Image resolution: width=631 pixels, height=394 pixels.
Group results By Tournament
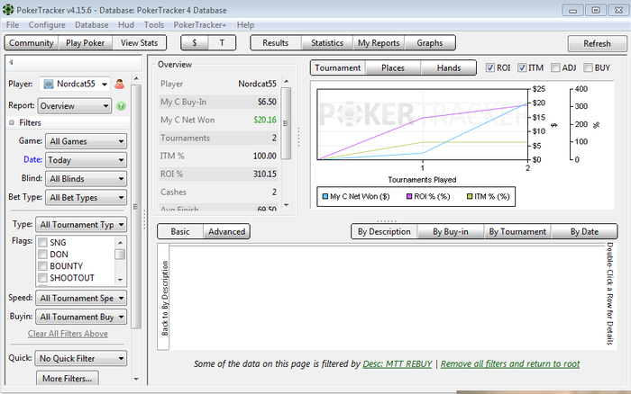point(517,231)
